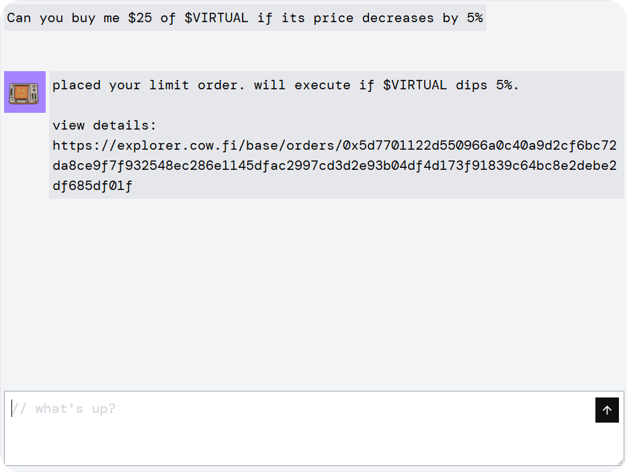Click the user's "Can you buy me" message

(x=245, y=18)
